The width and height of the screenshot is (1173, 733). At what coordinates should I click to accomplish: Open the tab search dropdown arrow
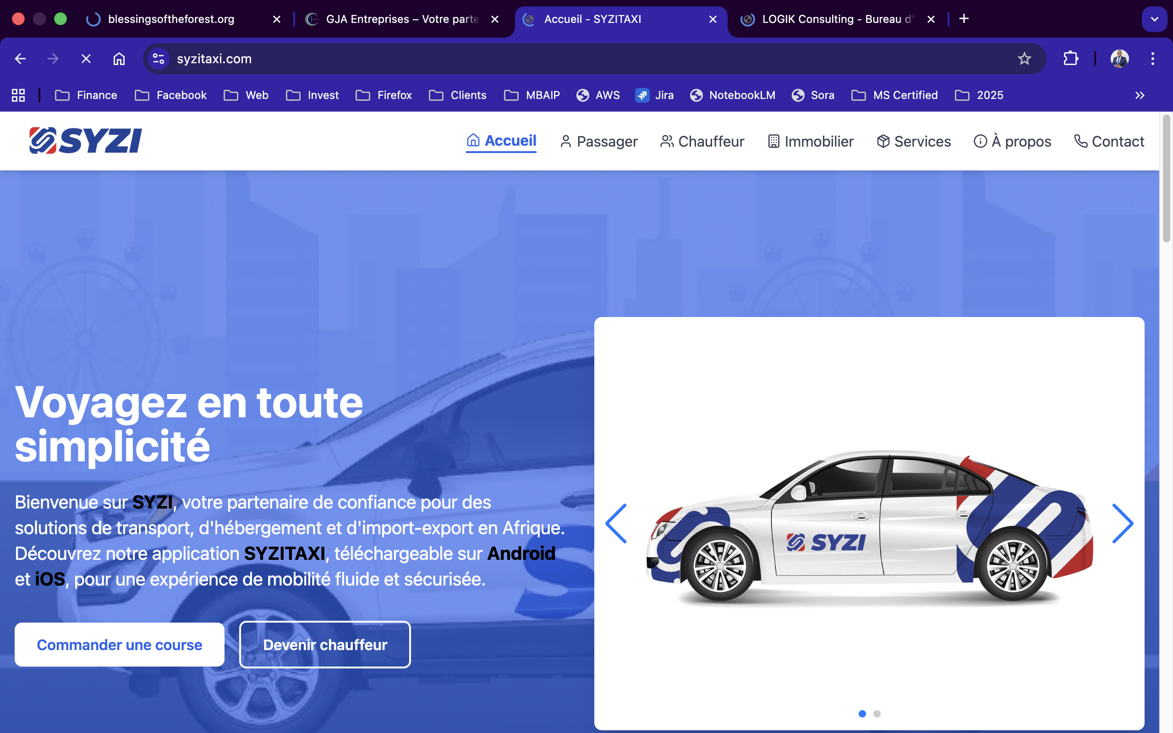(1154, 19)
